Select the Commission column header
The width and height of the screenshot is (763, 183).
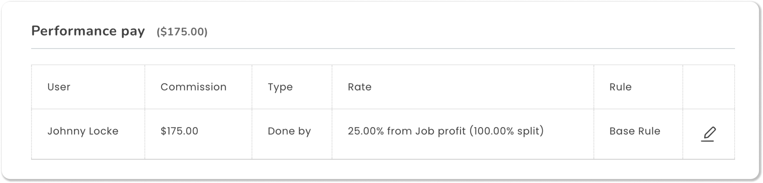pyautogui.click(x=193, y=87)
